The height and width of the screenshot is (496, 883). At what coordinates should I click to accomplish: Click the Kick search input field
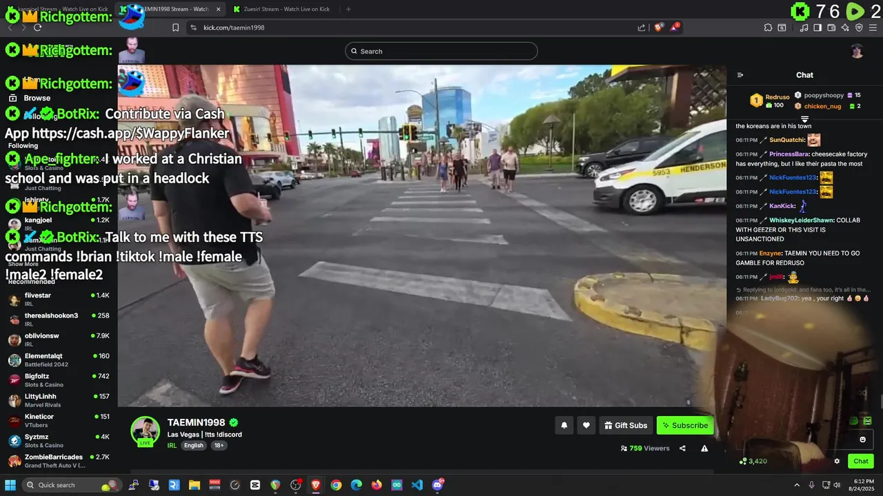[x=441, y=51]
